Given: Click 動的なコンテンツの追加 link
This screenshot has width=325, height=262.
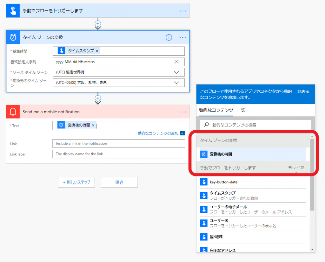Looking at the screenshot, I should coord(158,133).
